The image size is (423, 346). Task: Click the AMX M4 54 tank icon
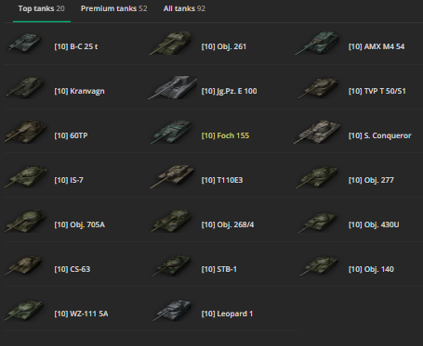318,44
